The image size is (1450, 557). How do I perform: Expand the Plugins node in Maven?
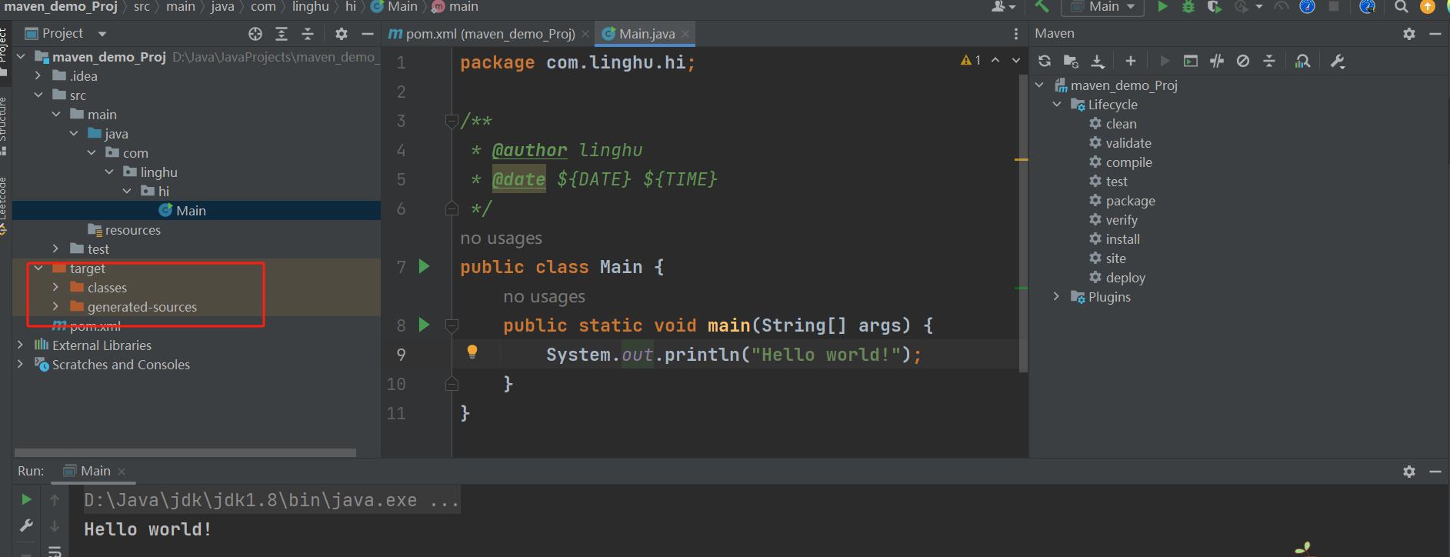[1057, 297]
